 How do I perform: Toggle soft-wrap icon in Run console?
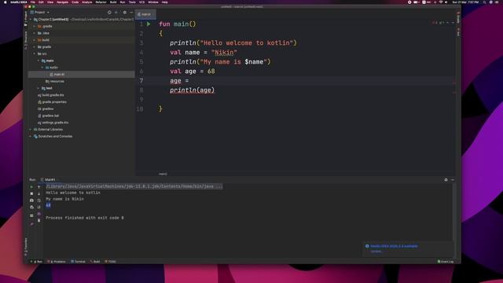coord(39,200)
